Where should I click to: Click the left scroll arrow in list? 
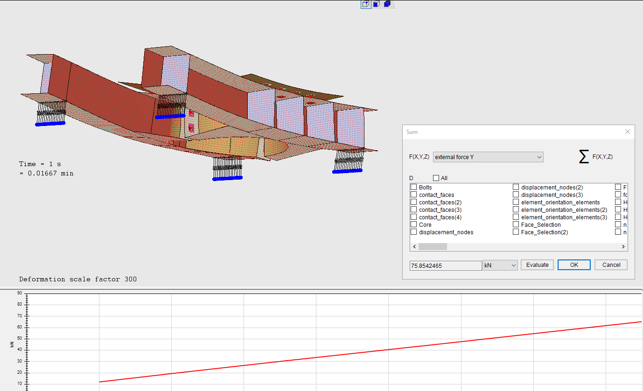[x=413, y=246]
